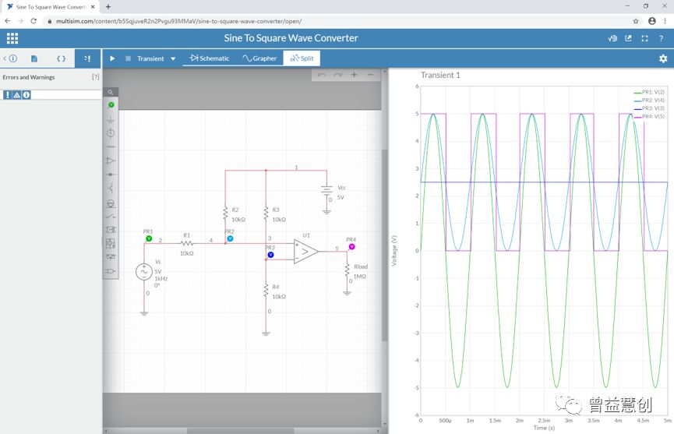
Task: Collapse the left panel with the info arrow
Action: click(9, 58)
